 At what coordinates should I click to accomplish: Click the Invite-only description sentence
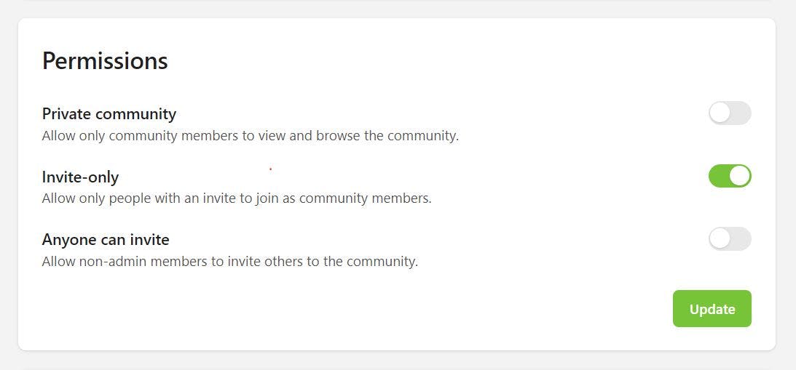tap(237, 198)
